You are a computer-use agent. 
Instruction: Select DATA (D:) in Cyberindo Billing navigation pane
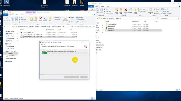click(11, 54)
